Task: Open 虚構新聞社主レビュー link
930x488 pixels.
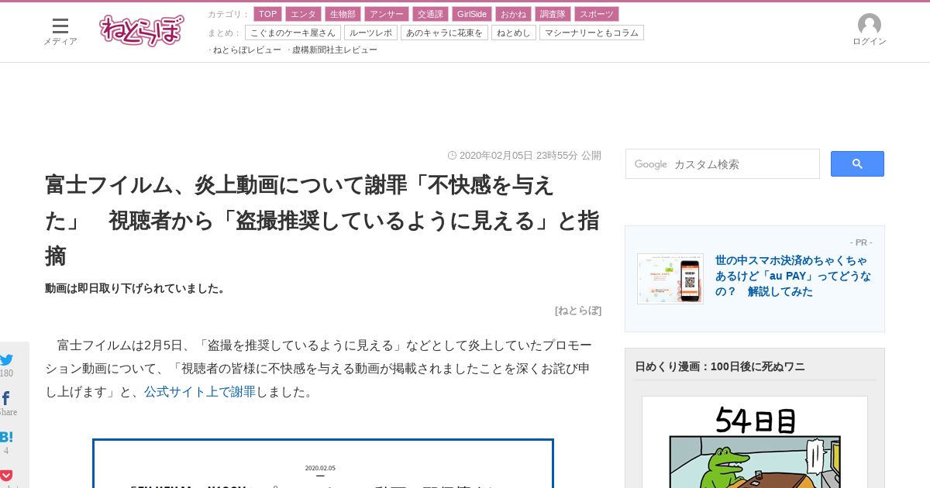Action: click(335, 50)
